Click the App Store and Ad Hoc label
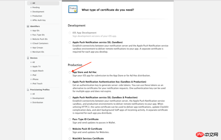221x140 pixels. 85,72
